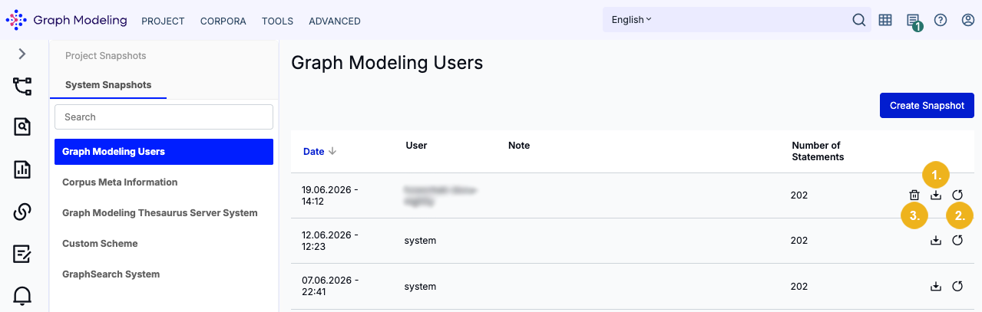Select Graph Modeling Thesaurus Server System
This screenshot has height=312, width=982.
click(160, 213)
